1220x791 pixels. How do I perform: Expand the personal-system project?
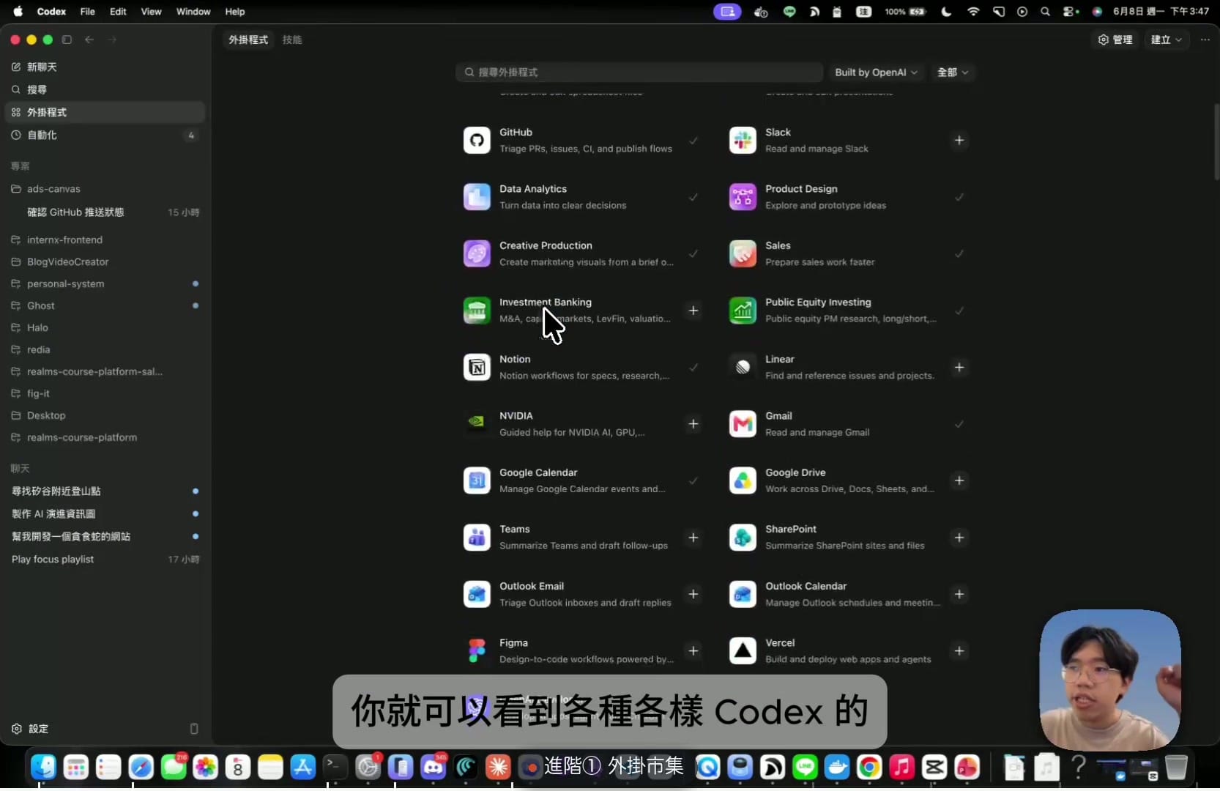tap(105, 283)
